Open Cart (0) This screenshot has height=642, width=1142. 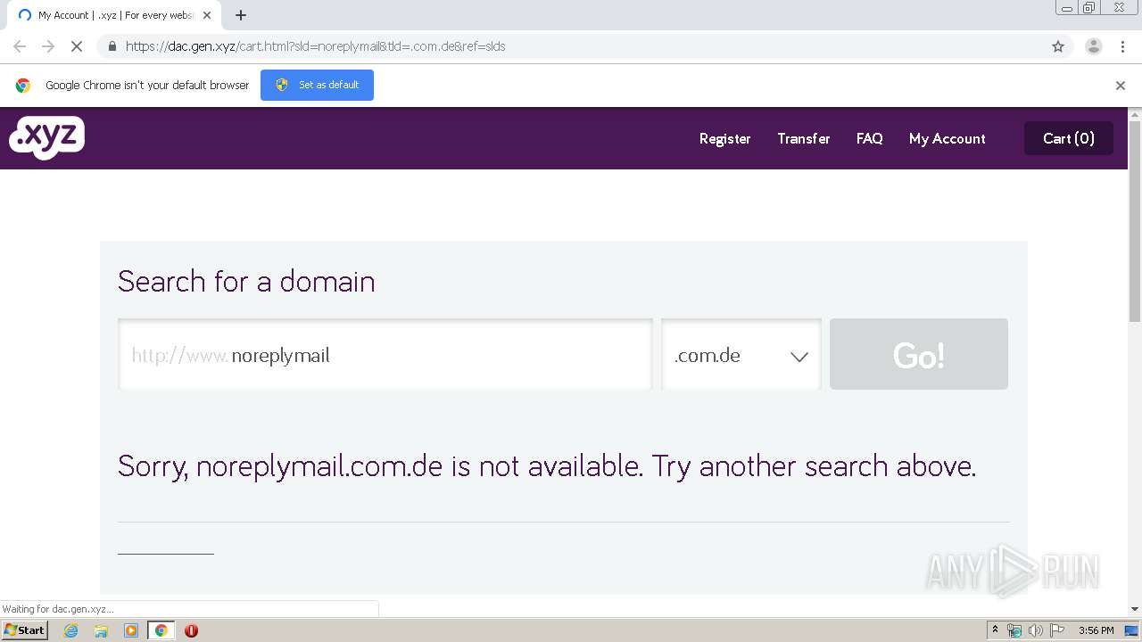coord(1068,138)
